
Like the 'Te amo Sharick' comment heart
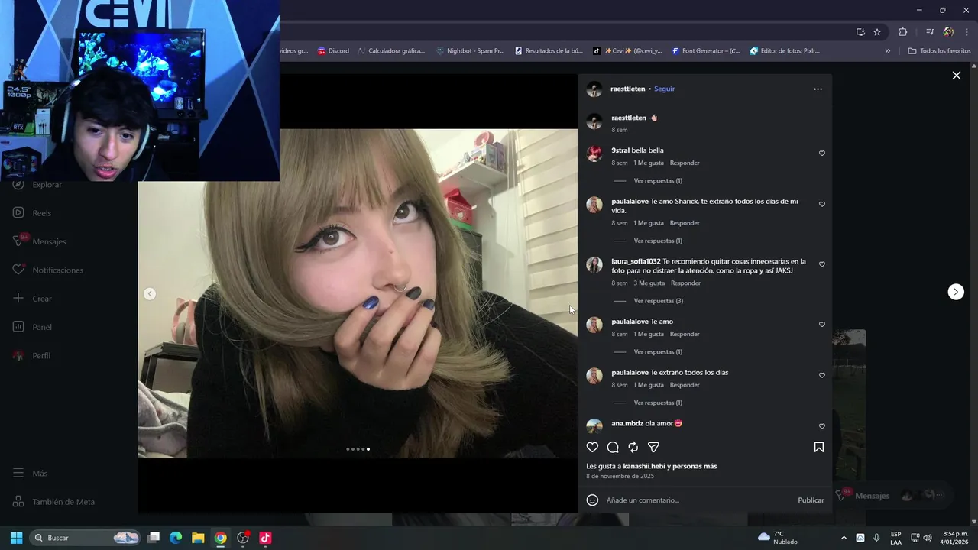[x=822, y=205]
